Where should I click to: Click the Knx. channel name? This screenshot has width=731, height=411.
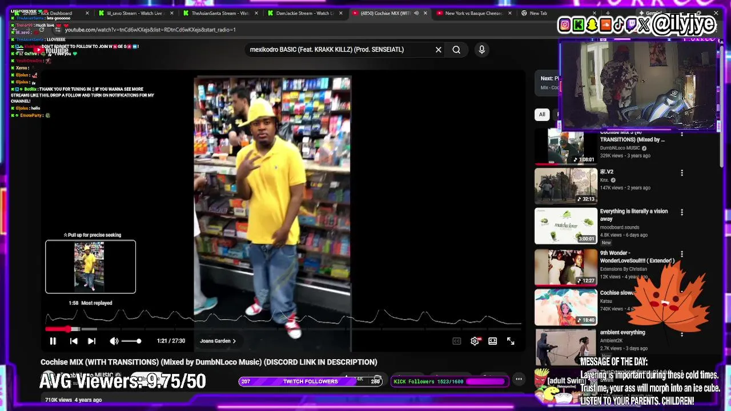click(605, 180)
